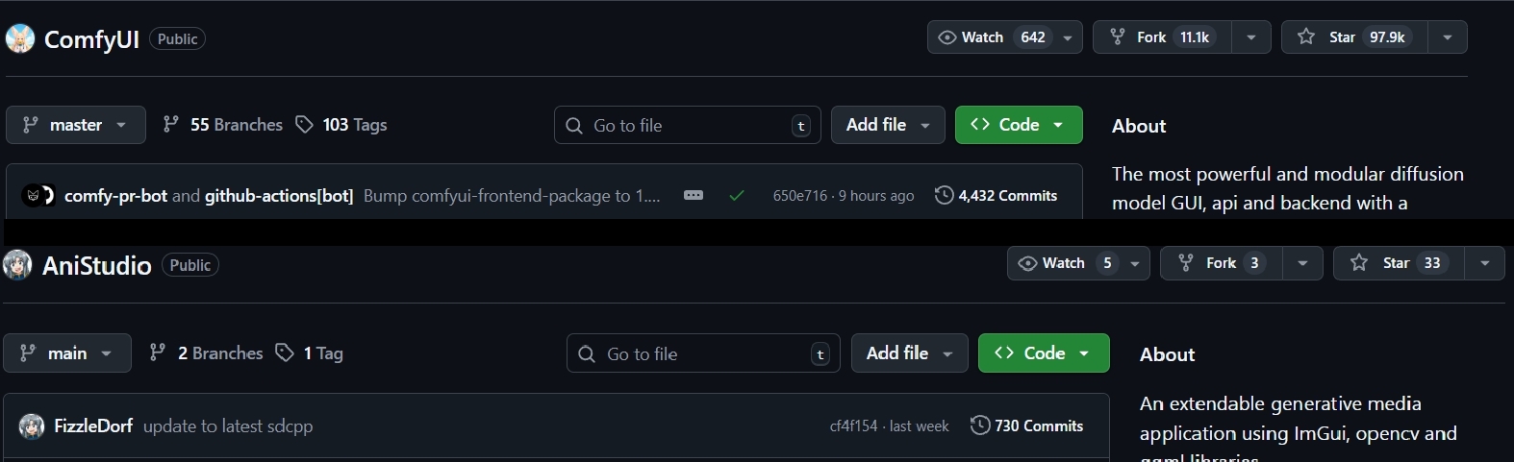The image size is (1514, 462).
Task: Open the ComfyUI Add file menu
Action: coord(887,125)
